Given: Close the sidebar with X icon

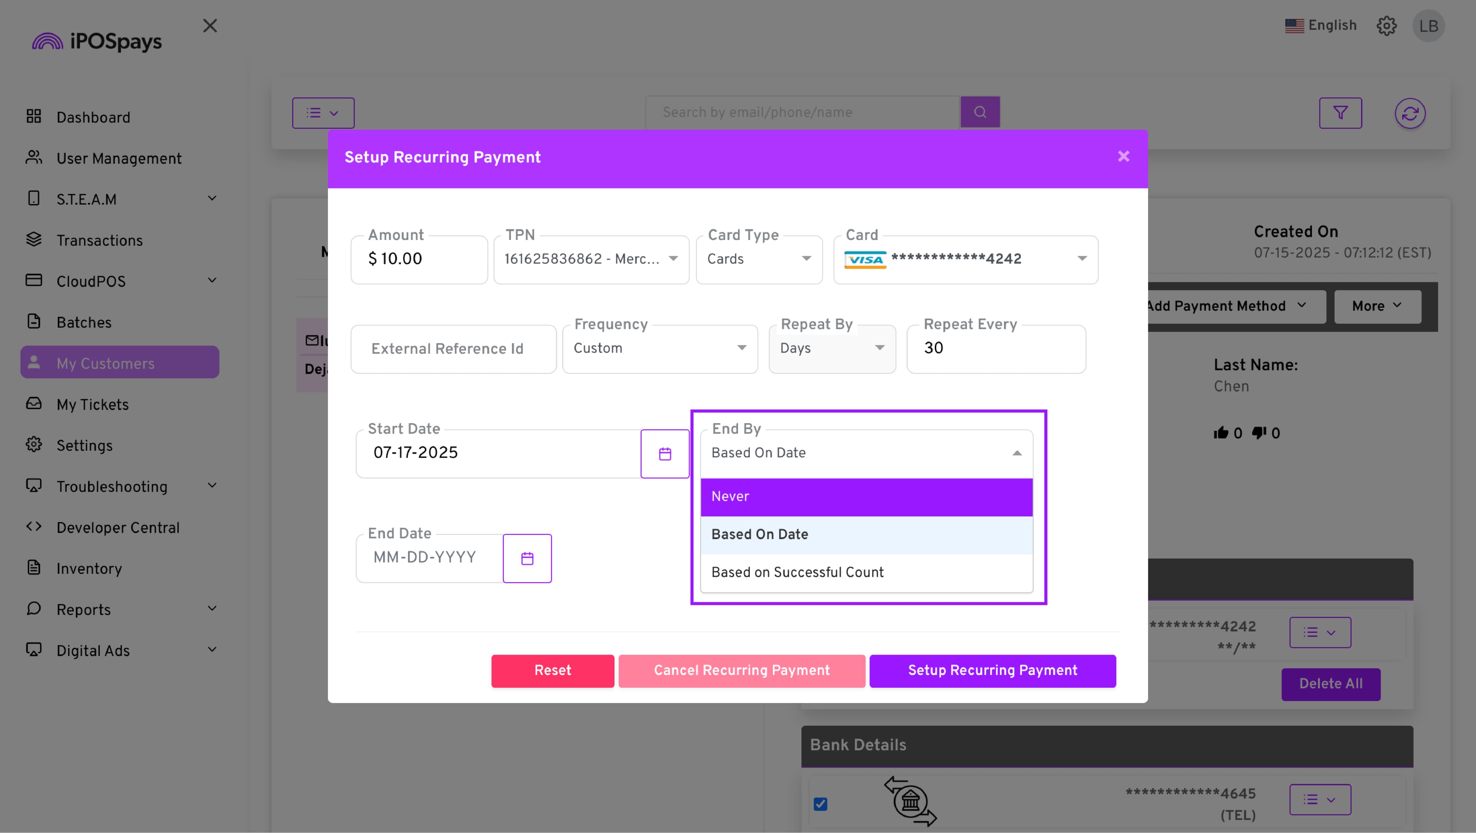Looking at the screenshot, I should 210,26.
